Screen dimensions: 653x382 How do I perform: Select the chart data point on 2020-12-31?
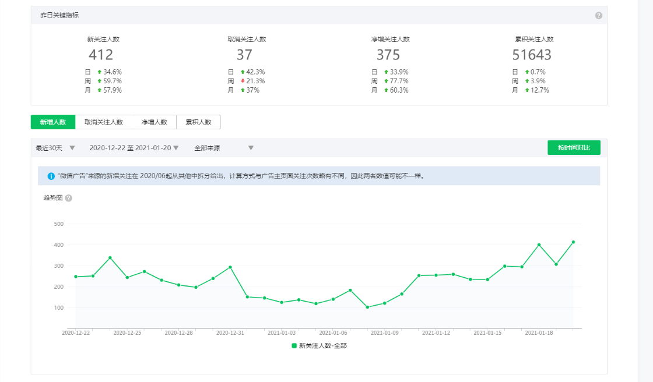[x=230, y=267]
